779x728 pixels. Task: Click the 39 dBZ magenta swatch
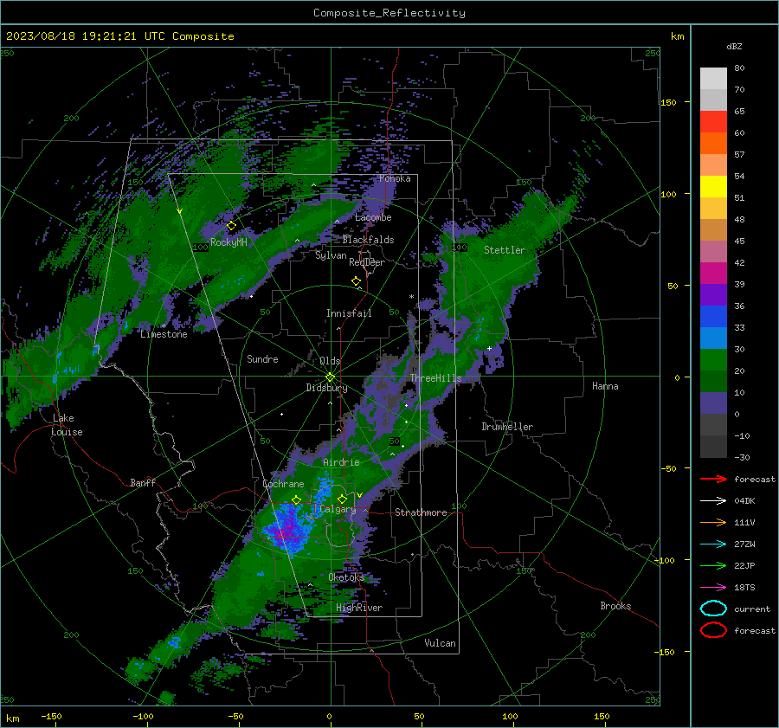coord(713,273)
